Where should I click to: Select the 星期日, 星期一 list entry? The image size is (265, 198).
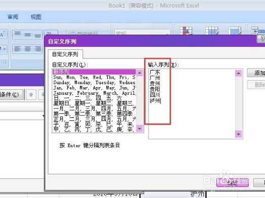click(x=94, y=103)
